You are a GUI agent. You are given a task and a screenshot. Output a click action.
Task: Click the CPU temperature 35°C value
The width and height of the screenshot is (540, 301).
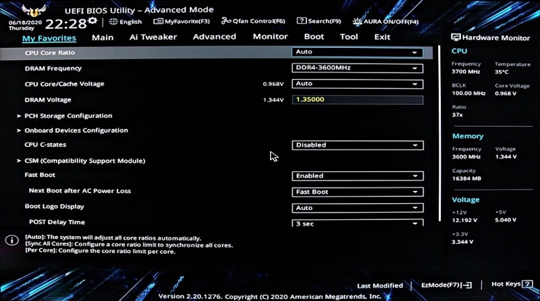502,72
